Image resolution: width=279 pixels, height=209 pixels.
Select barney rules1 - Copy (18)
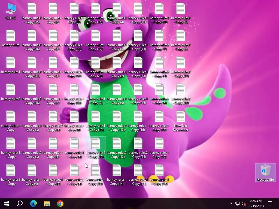click(159, 14)
